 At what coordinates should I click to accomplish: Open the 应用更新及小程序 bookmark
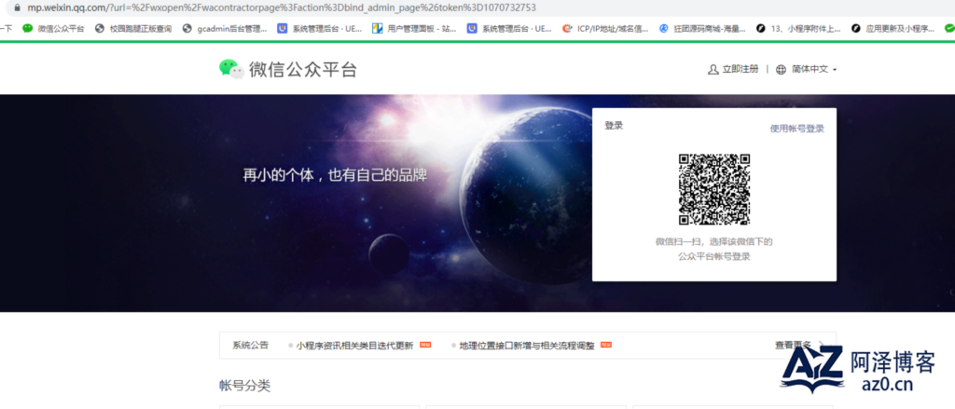pos(893,28)
